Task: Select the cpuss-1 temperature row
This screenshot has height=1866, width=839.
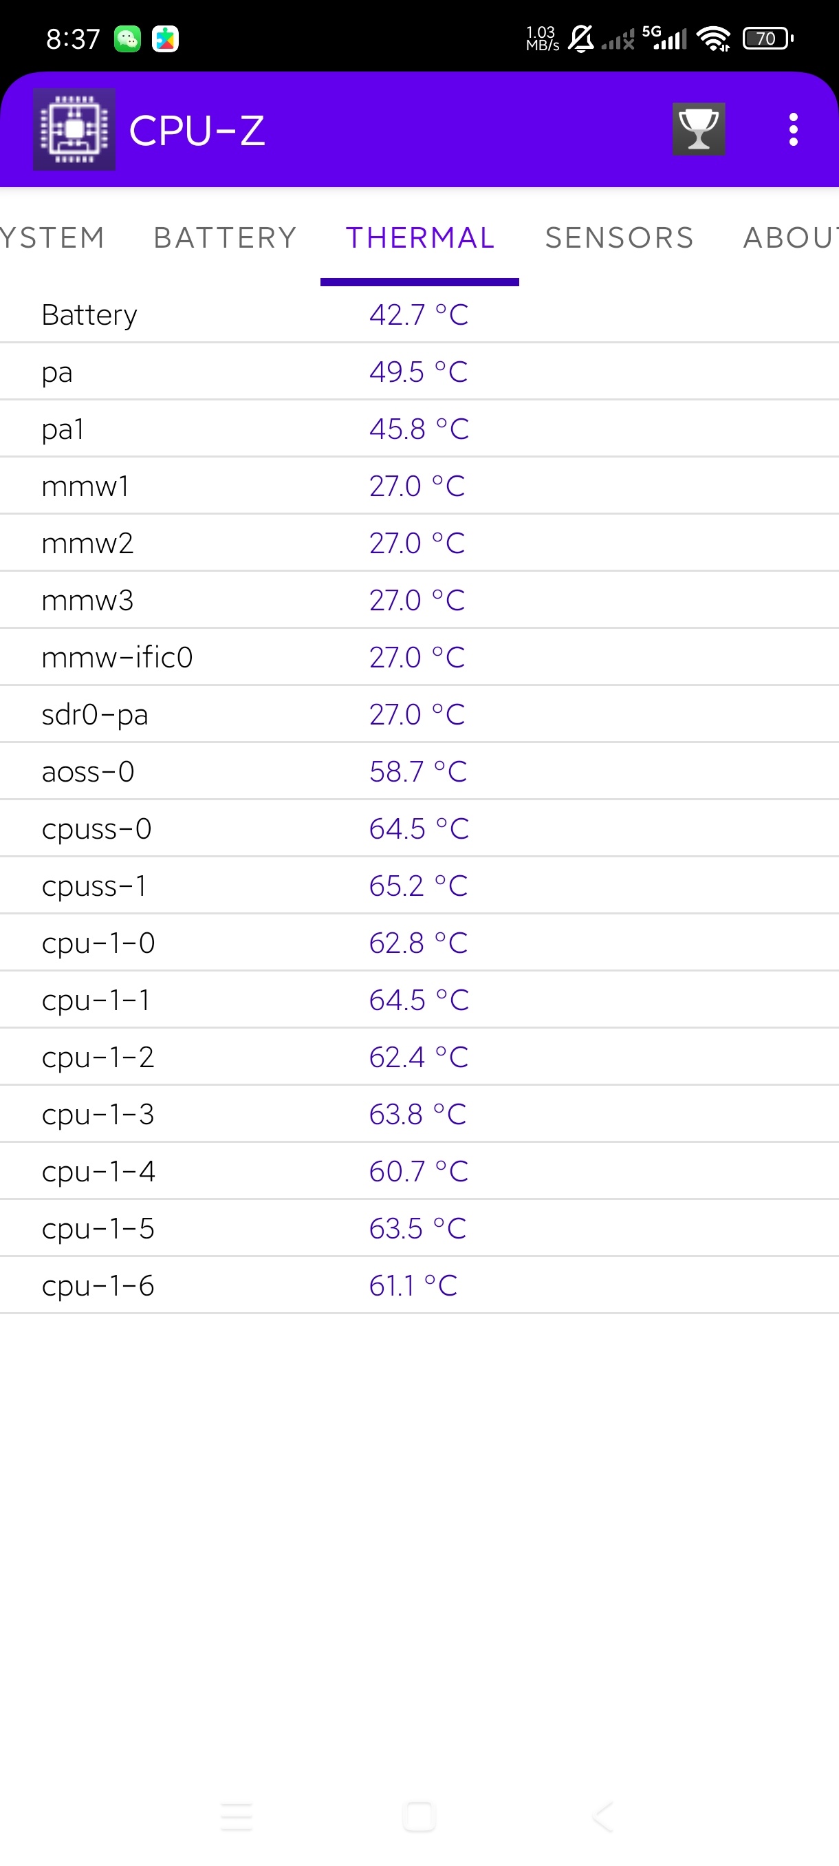Action: [x=419, y=886]
